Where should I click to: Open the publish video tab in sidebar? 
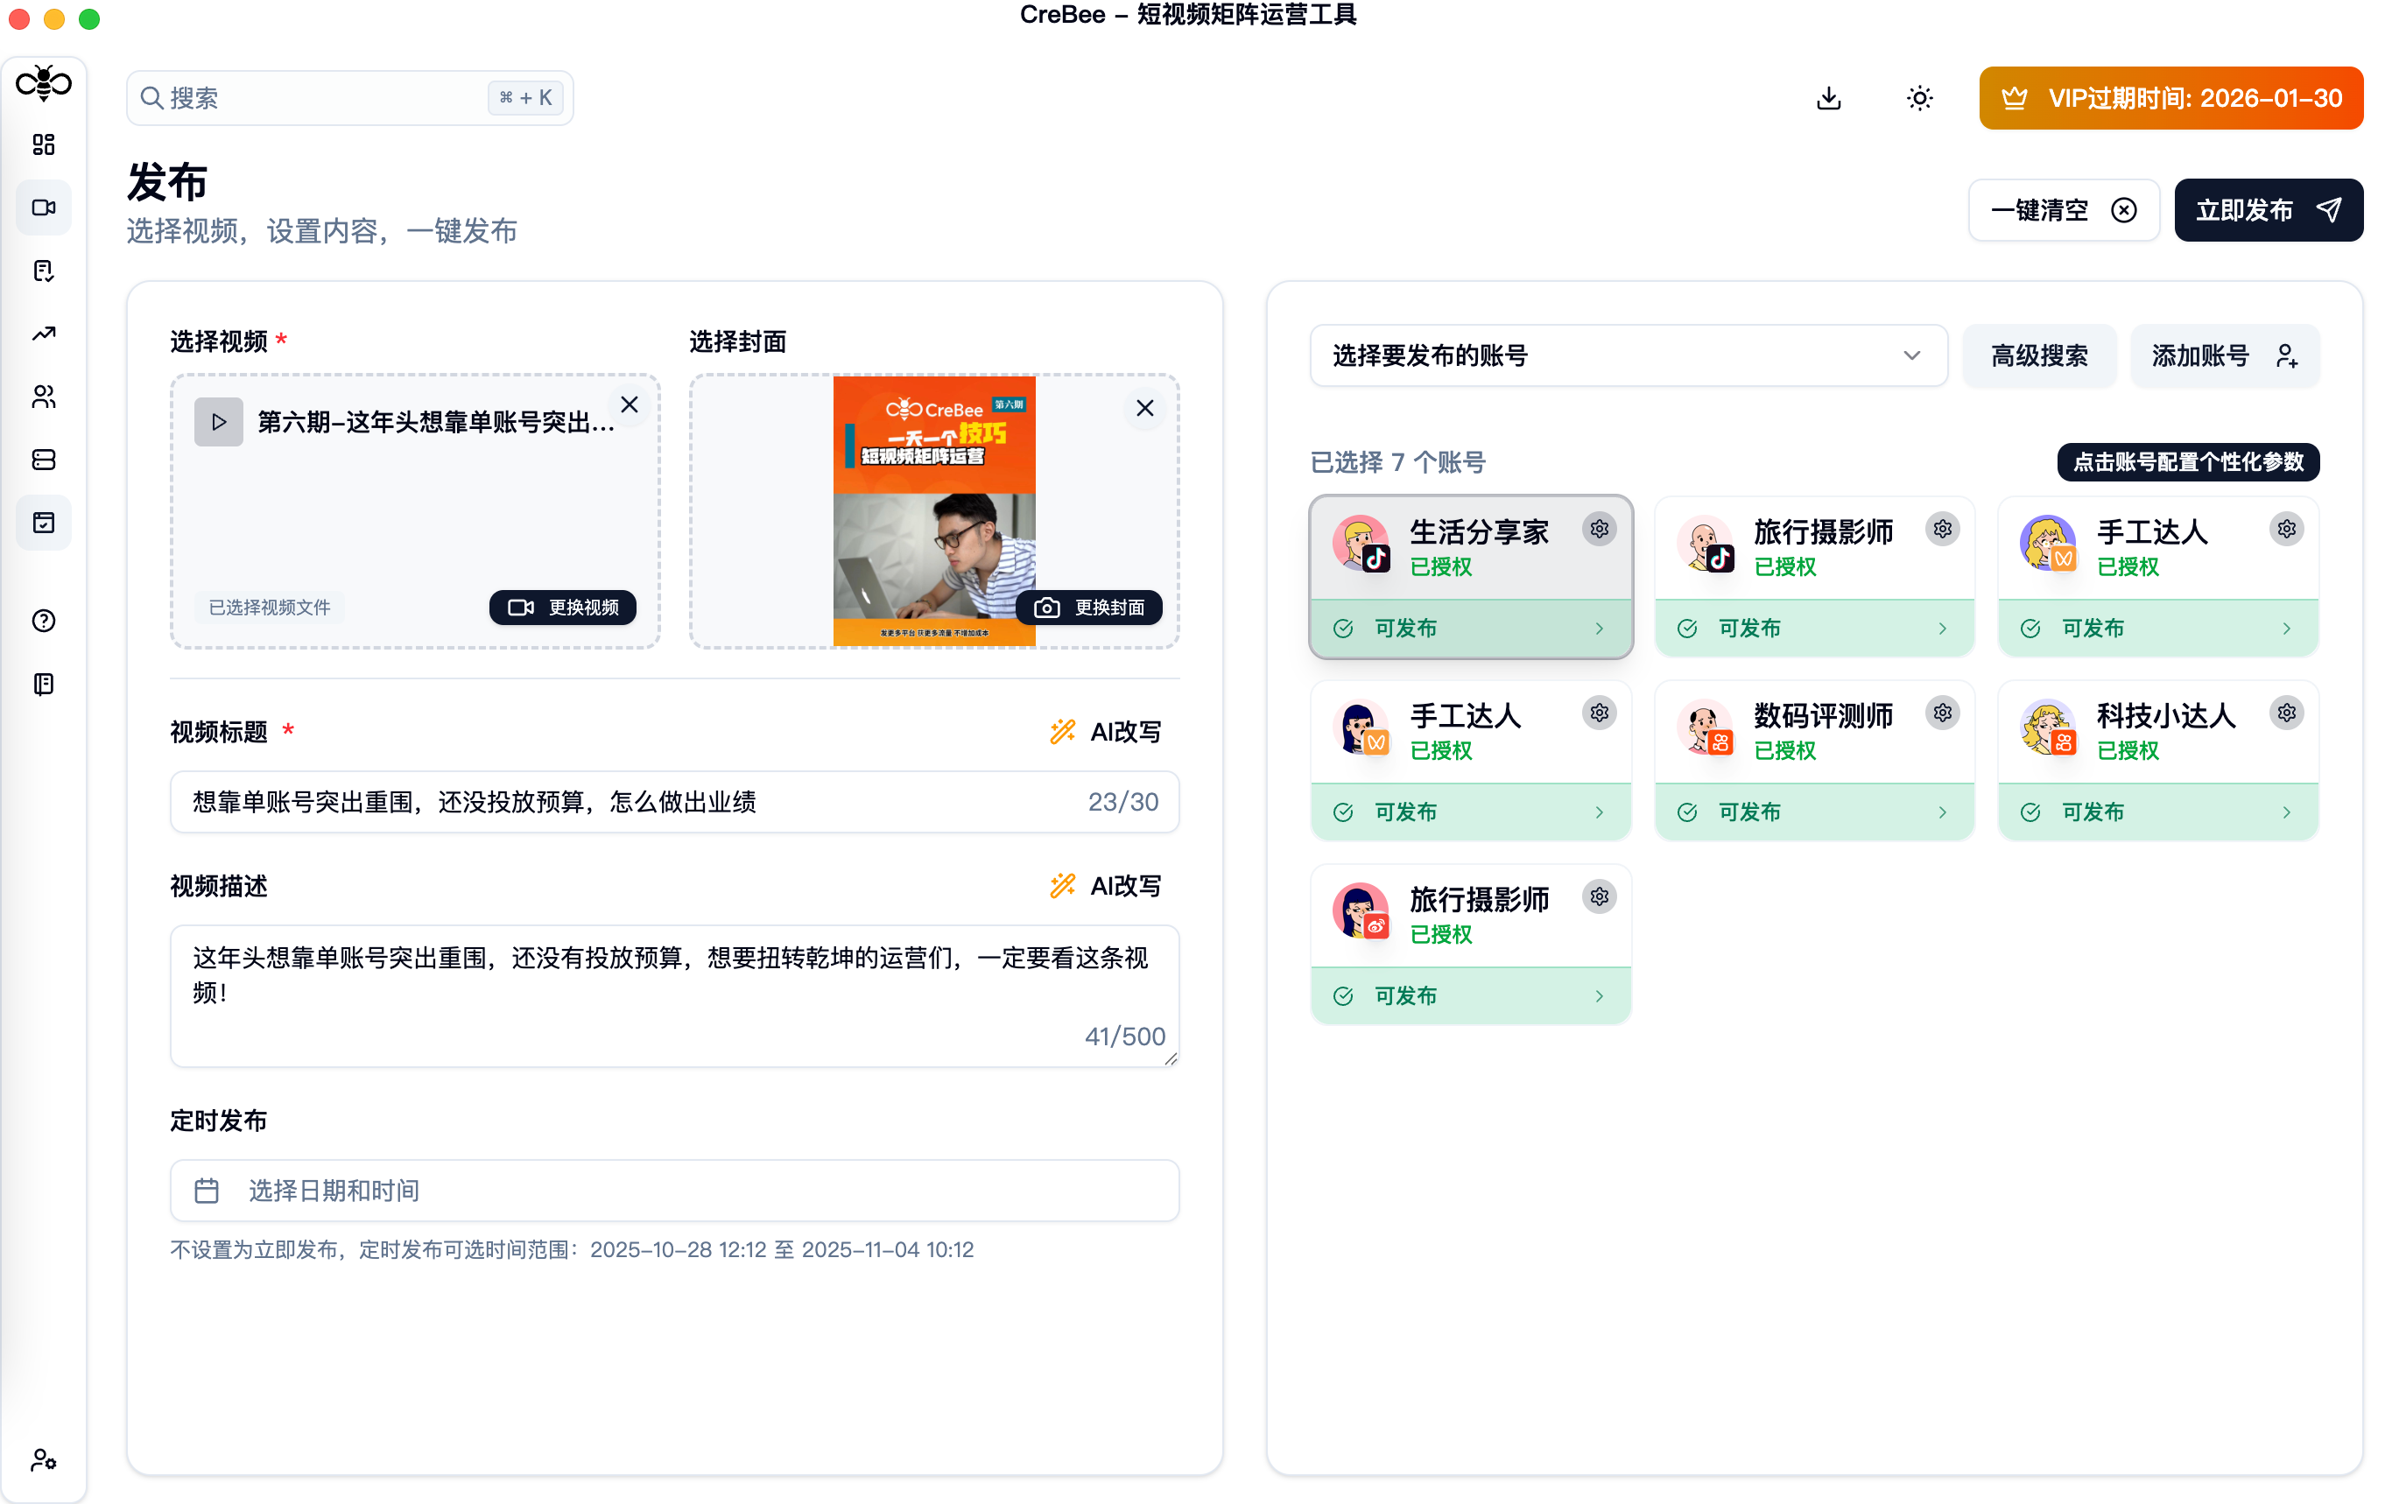[44, 208]
